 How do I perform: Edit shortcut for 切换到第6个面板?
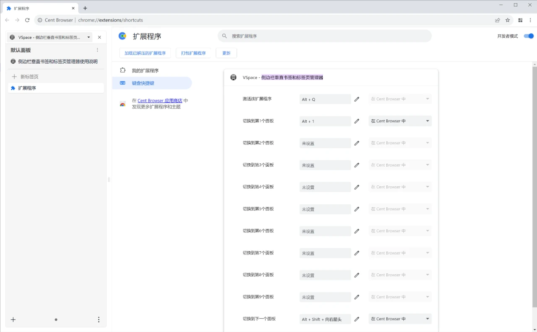357,231
